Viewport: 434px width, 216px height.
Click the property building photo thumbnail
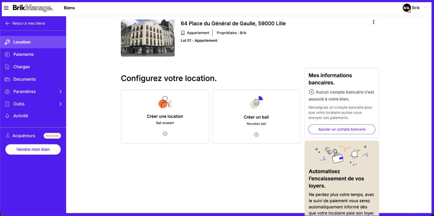point(148,38)
